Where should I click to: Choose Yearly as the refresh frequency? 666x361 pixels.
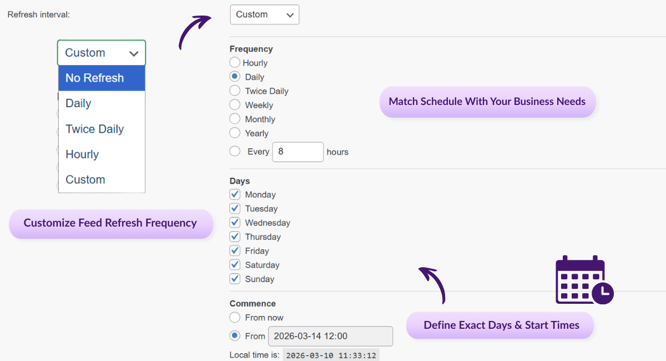pos(235,132)
